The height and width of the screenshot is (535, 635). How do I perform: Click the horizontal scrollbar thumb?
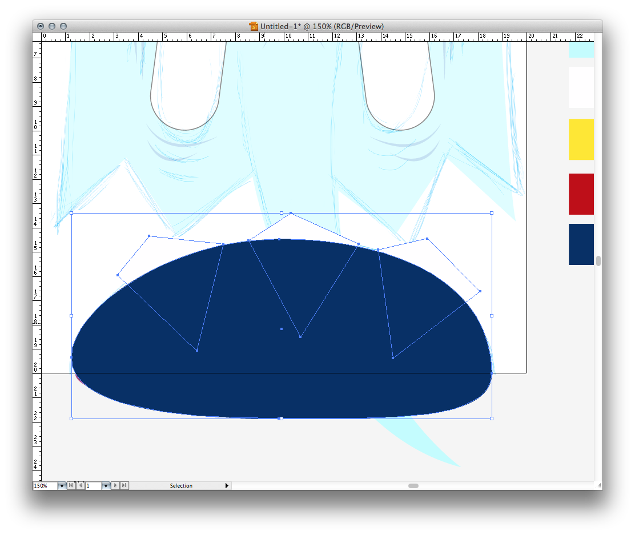click(413, 486)
